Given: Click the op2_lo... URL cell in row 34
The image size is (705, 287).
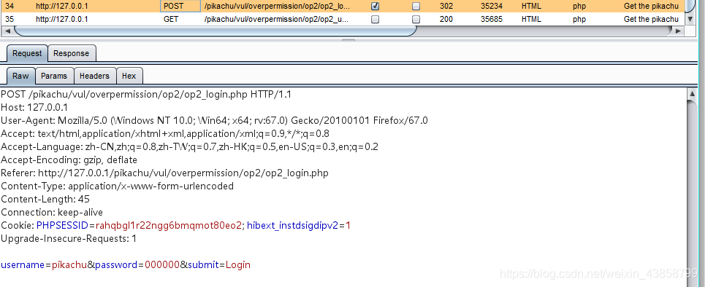Looking at the screenshot, I should tap(276, 7).
